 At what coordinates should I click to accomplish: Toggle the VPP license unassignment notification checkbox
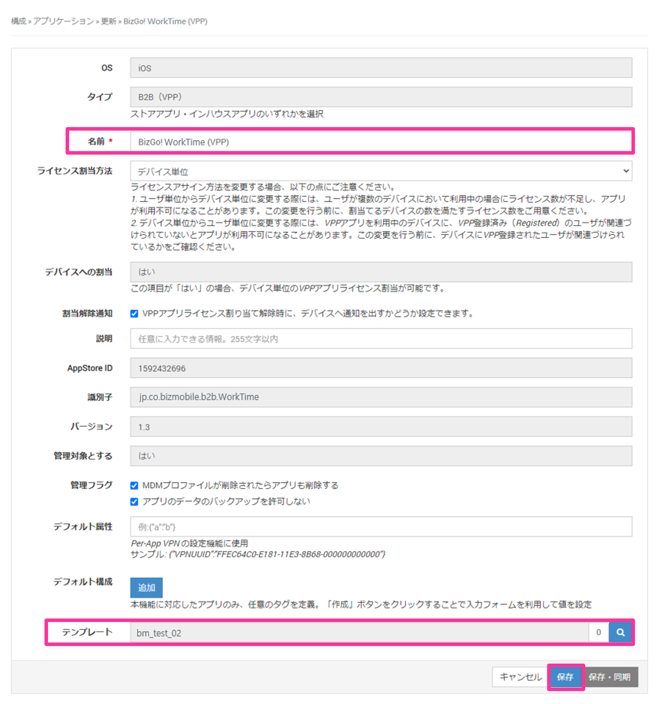pos(134,314)
